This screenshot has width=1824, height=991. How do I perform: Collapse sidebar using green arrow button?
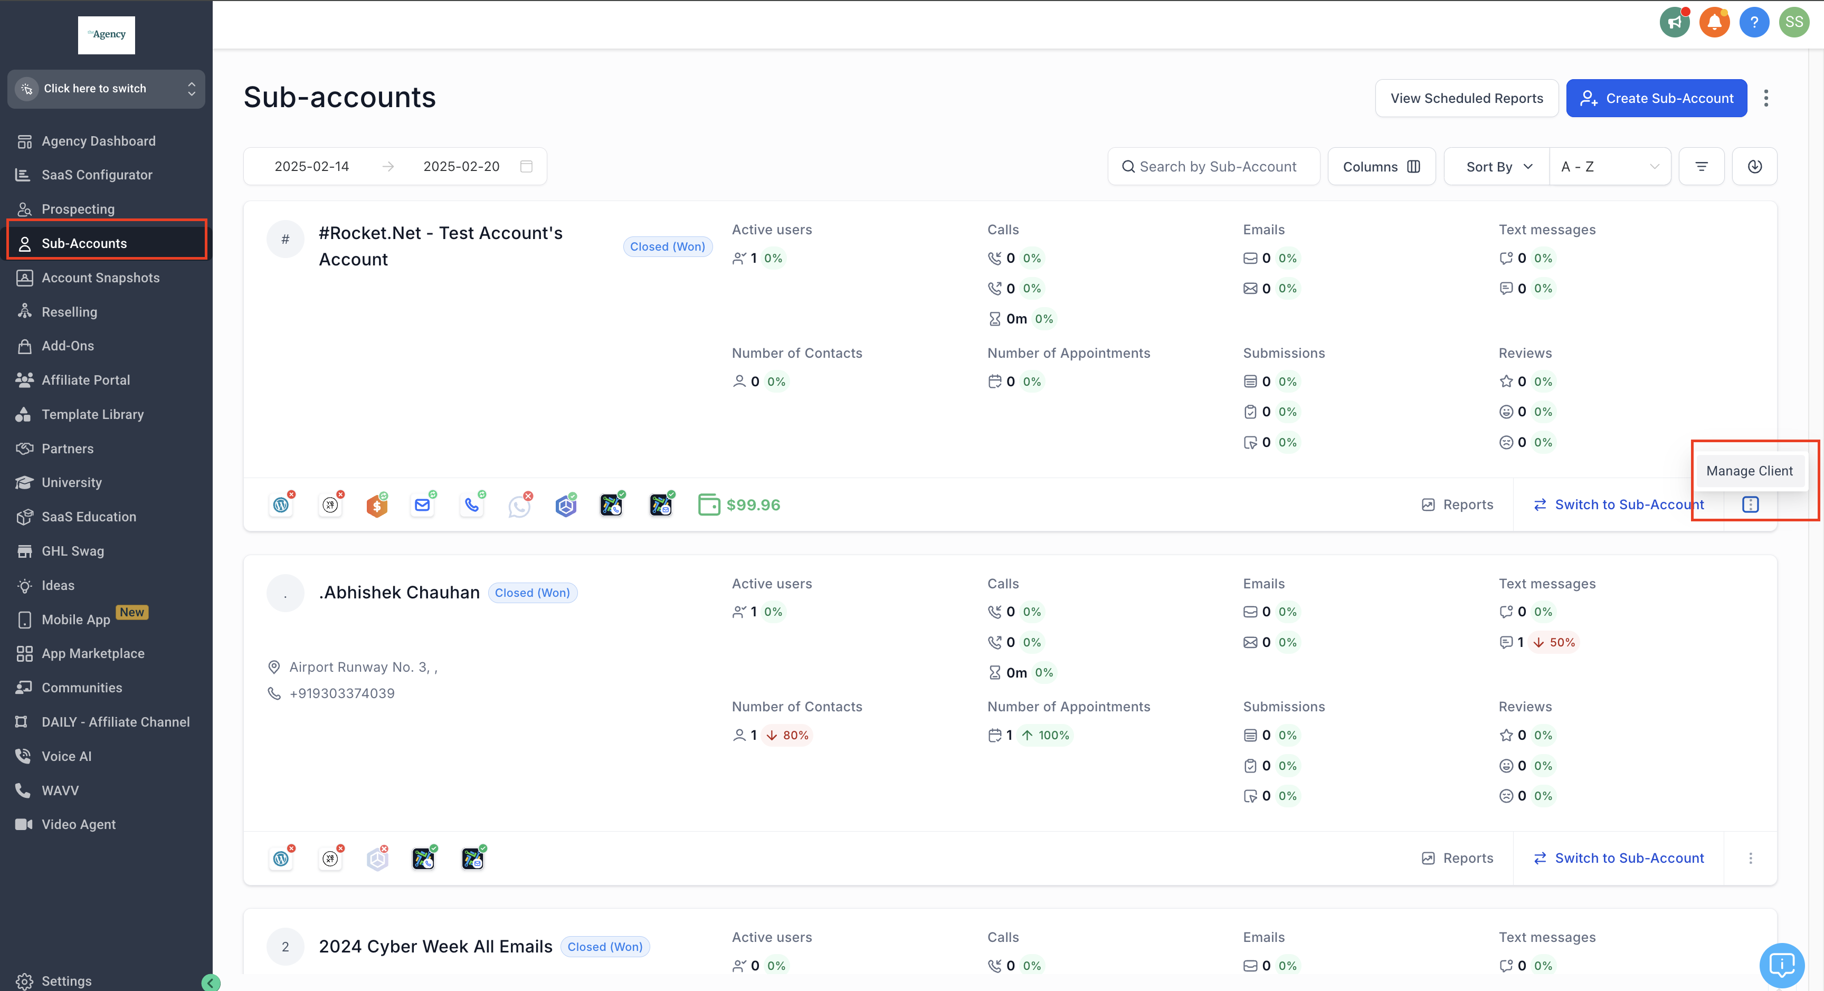[x=210, y=982]
